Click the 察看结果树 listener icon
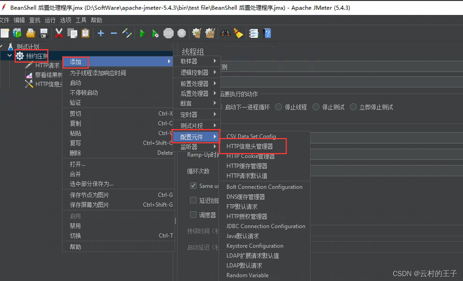 pos(29,75)
